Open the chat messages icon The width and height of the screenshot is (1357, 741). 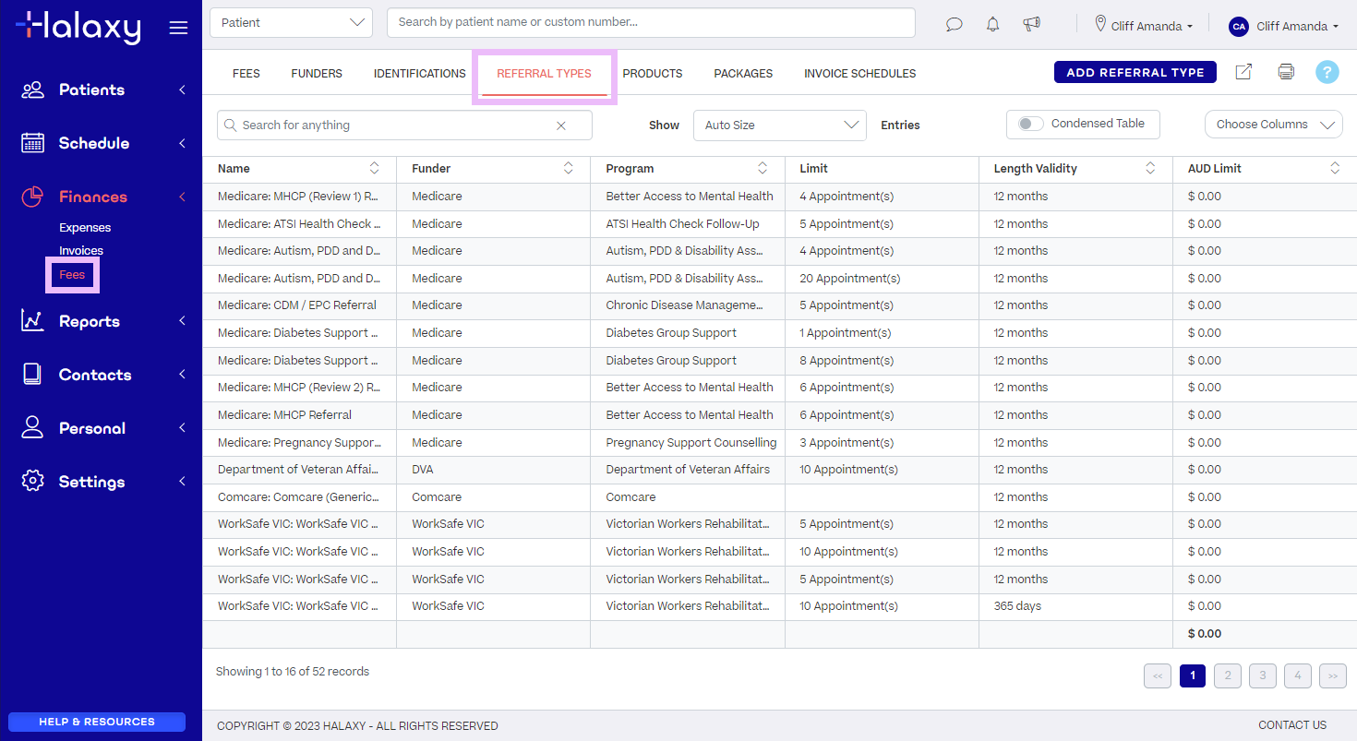955,25
